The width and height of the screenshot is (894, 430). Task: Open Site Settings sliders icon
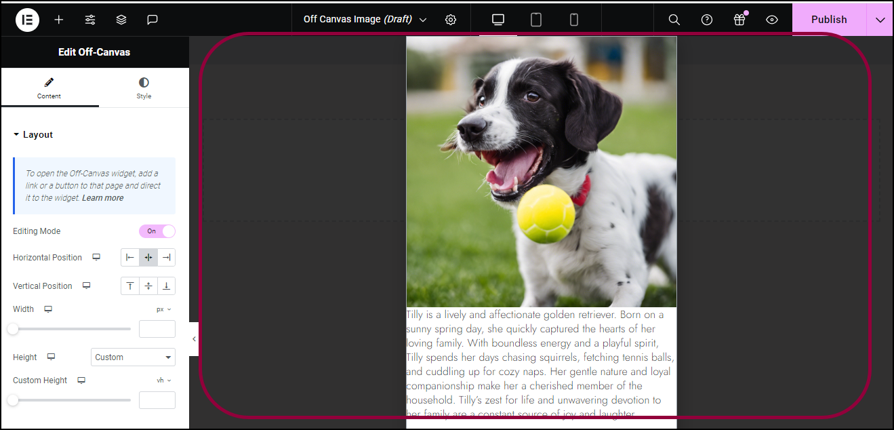click(x=90, y=20)
